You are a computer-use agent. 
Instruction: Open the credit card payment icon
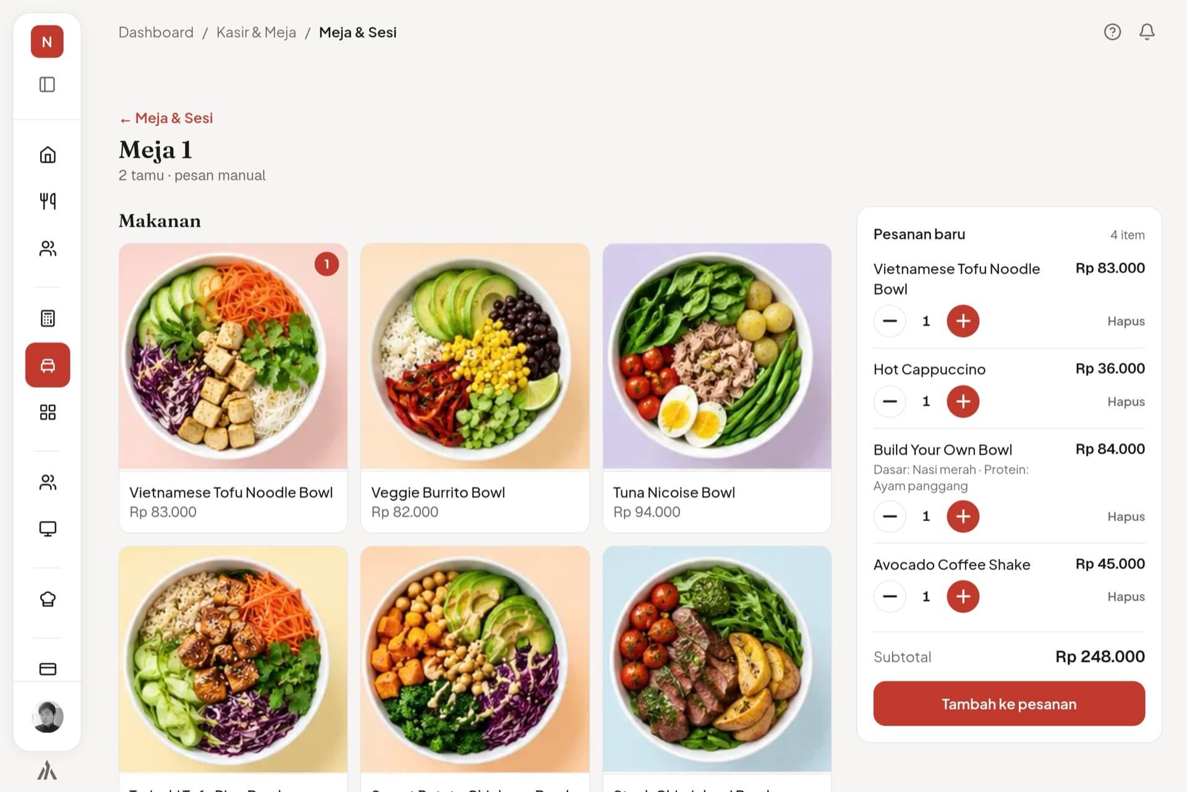tap(48, 669)
